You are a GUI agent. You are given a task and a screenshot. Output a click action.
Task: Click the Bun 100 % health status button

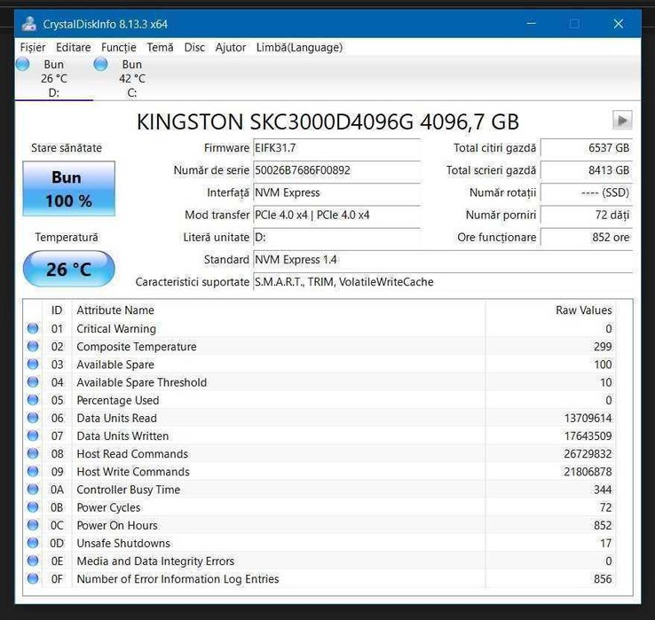click(x=69, y=189)
